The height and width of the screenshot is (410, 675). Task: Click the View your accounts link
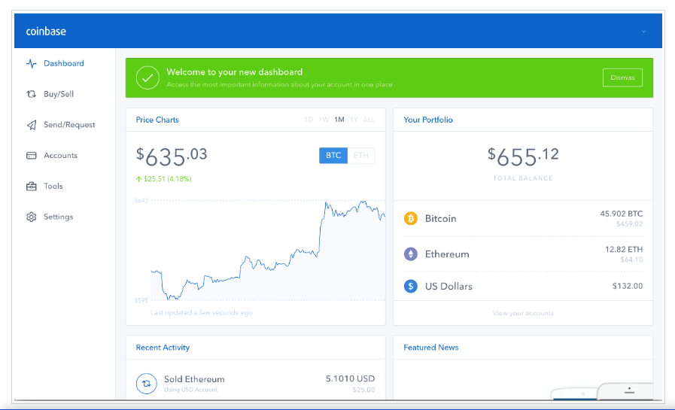(523, 313)
